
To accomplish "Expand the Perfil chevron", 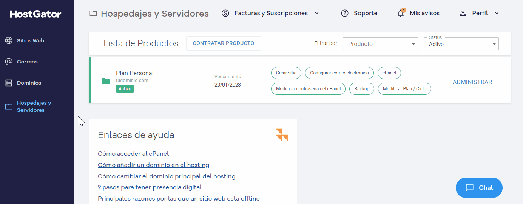I will click(497, 13).
